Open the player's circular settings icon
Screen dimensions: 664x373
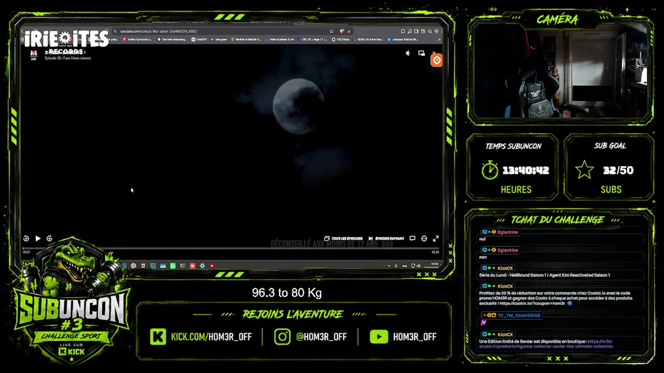coord(424,238)
